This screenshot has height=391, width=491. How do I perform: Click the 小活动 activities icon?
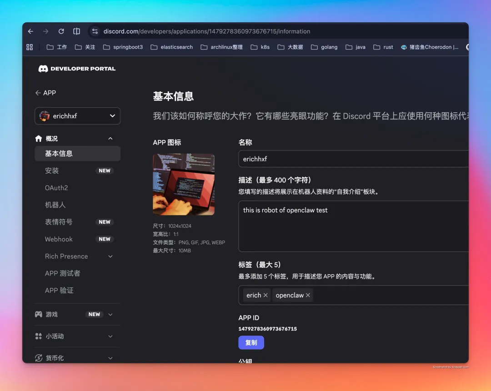coord(39,336)
